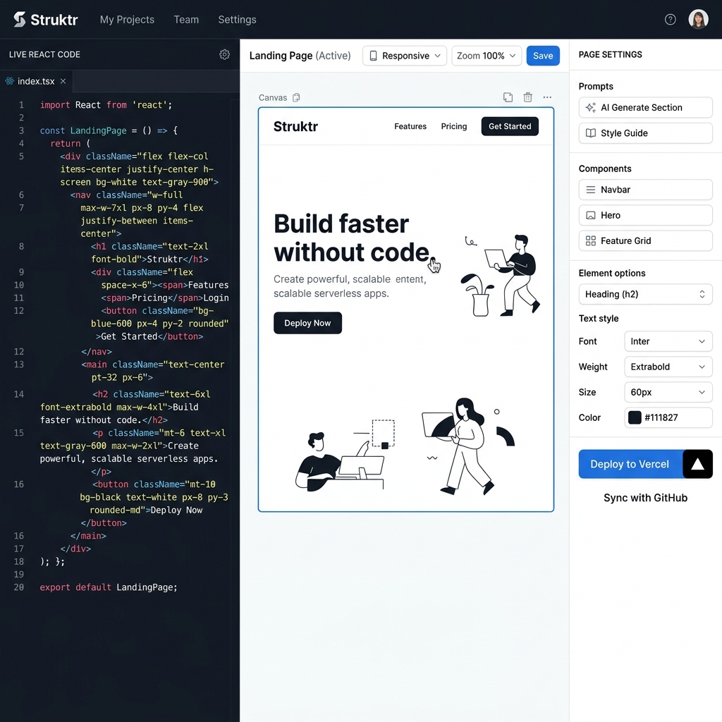Change the Weight Extrabold dropdown
The width and height of the screenshot is (722, 722).
668,367
